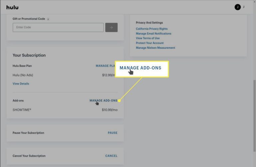The image size is (256, 167).
Task: Focus the Enter Code input field
Action: pos(58,27)
